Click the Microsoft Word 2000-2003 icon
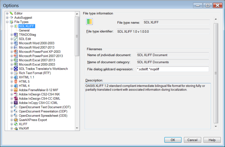This screenshot has height=147, width=225. tap(16, 43)
